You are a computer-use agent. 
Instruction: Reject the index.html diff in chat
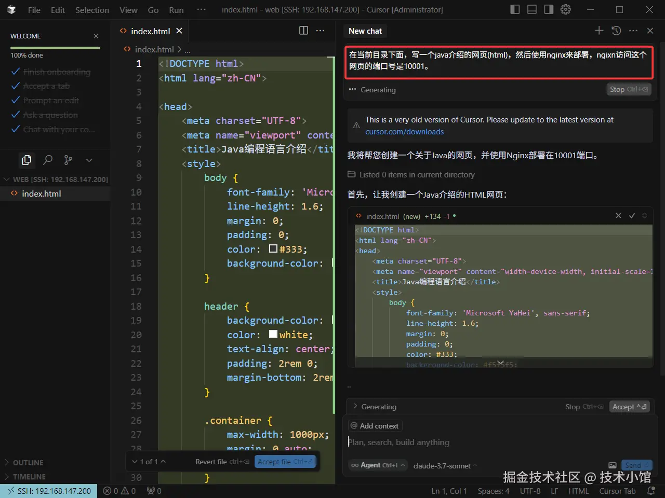(618, 216)
